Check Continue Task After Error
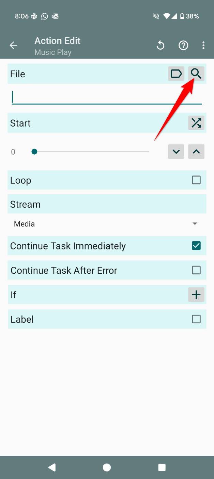Screen dimensions: 214x479 pyautogui.click(x=196, y=270)
